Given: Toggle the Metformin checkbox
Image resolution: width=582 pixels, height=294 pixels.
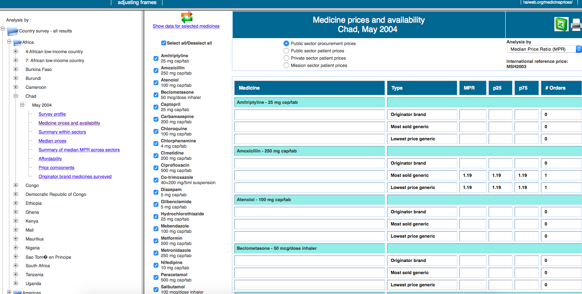Looking at the screenshot, I should tap(156, 241).
